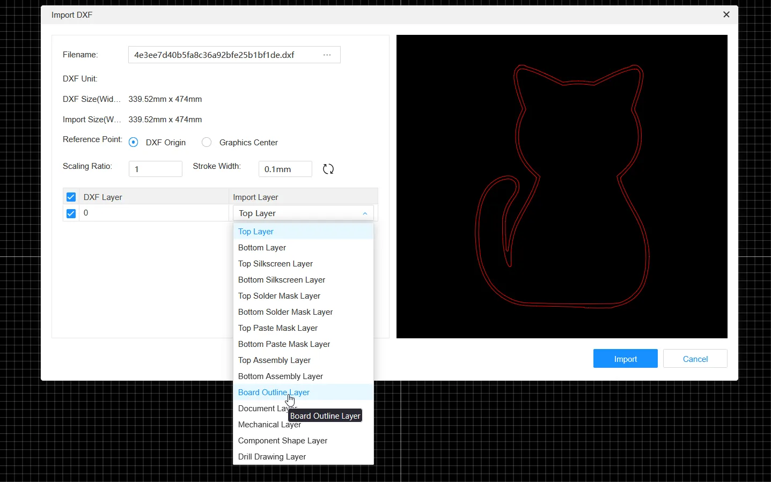Choose Top Silkscreen Layer option
Viewport: 771px width, 482px height.
[304, 264]
